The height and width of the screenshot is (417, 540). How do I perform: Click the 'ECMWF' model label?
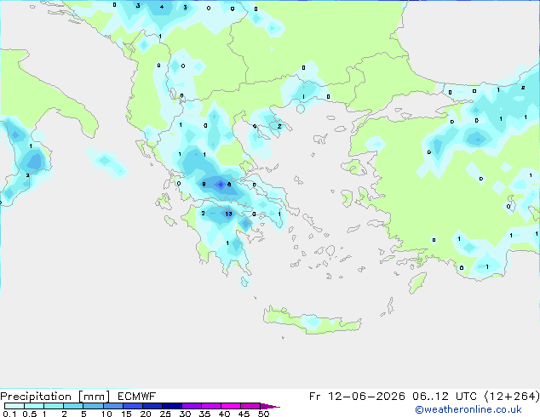[x=137, y=397]
